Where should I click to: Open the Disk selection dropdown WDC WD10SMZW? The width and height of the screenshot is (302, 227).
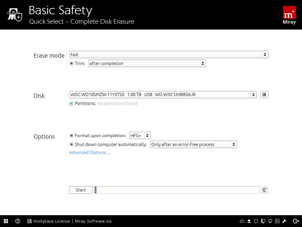pyautogui.click(x=163, y=95)
